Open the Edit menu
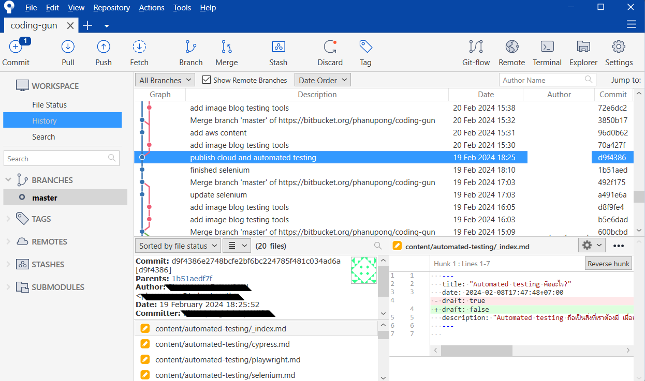 [x=52, y=8]
